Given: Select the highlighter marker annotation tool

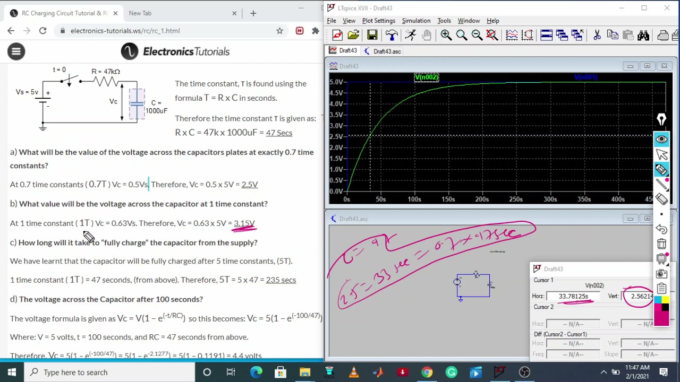Looking at the screenshot, I should 661,170.
